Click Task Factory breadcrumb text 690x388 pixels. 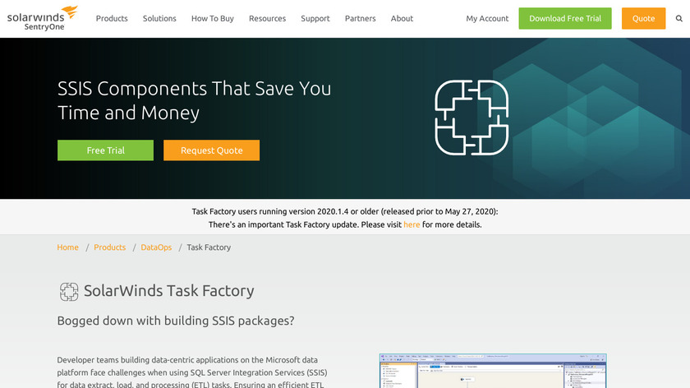click(x=209, y=247)
